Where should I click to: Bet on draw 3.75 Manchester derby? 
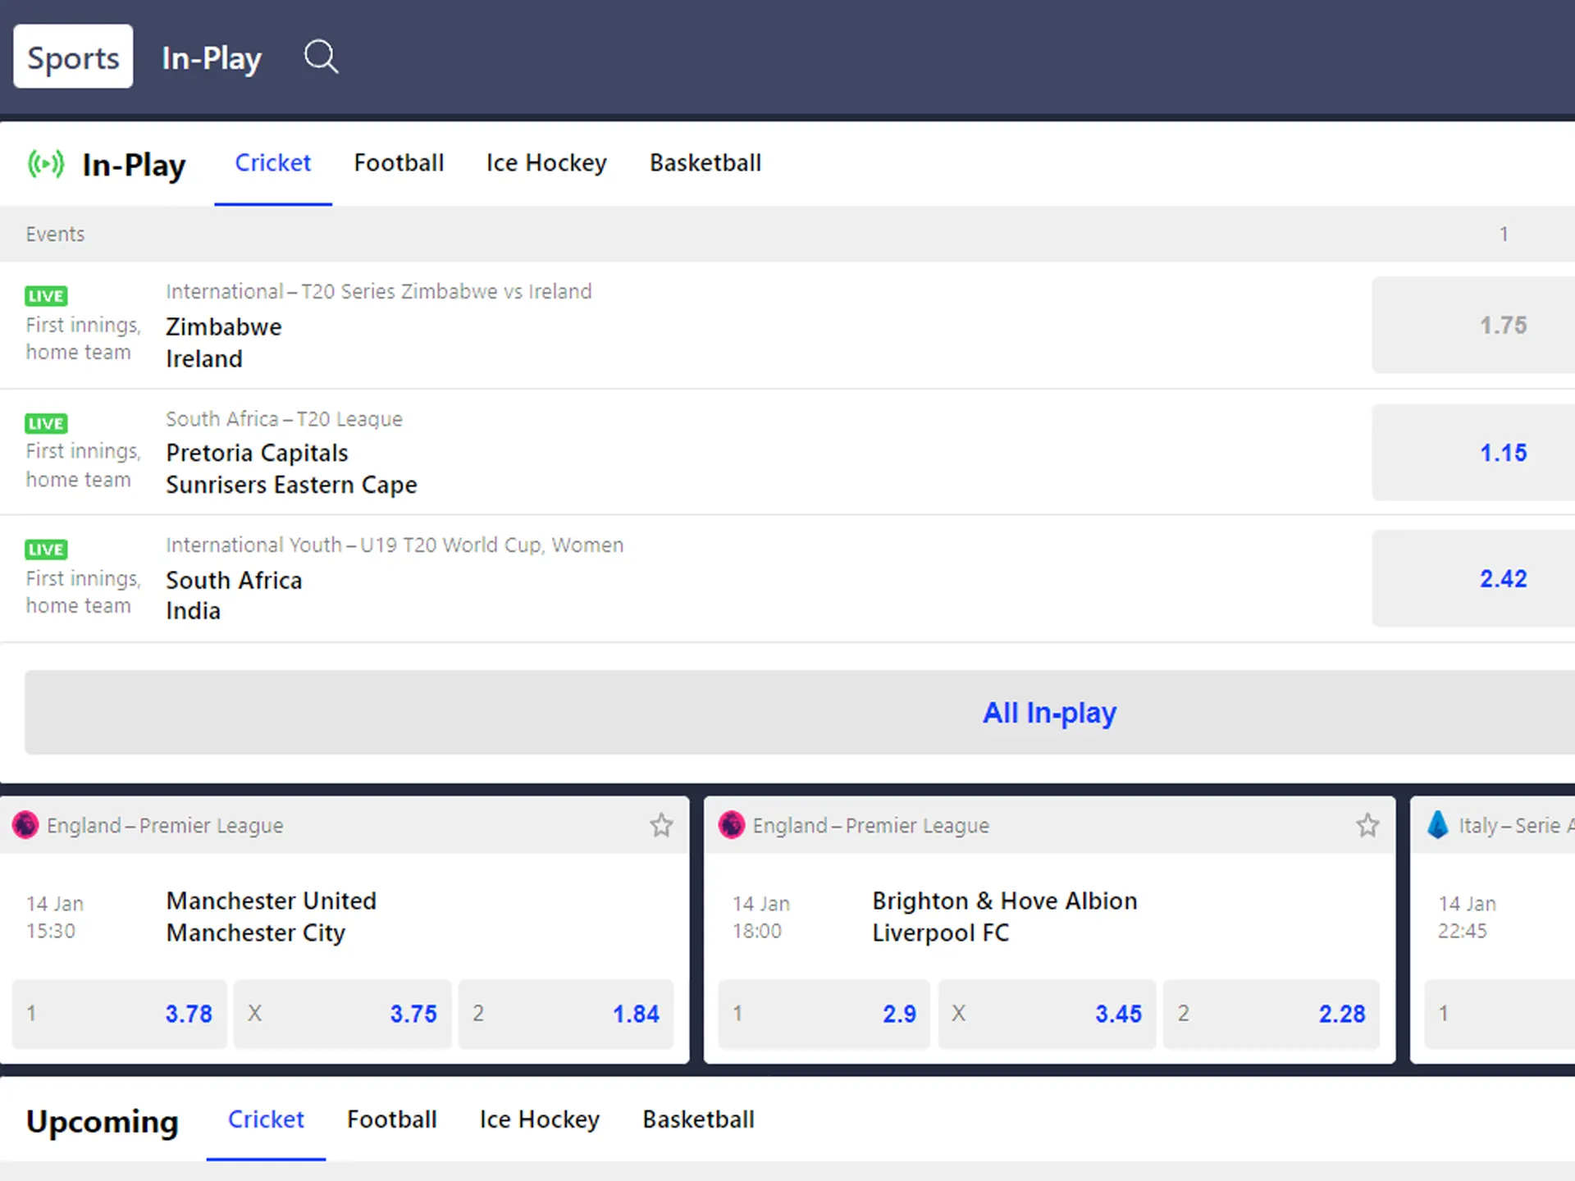point(342,1014)
